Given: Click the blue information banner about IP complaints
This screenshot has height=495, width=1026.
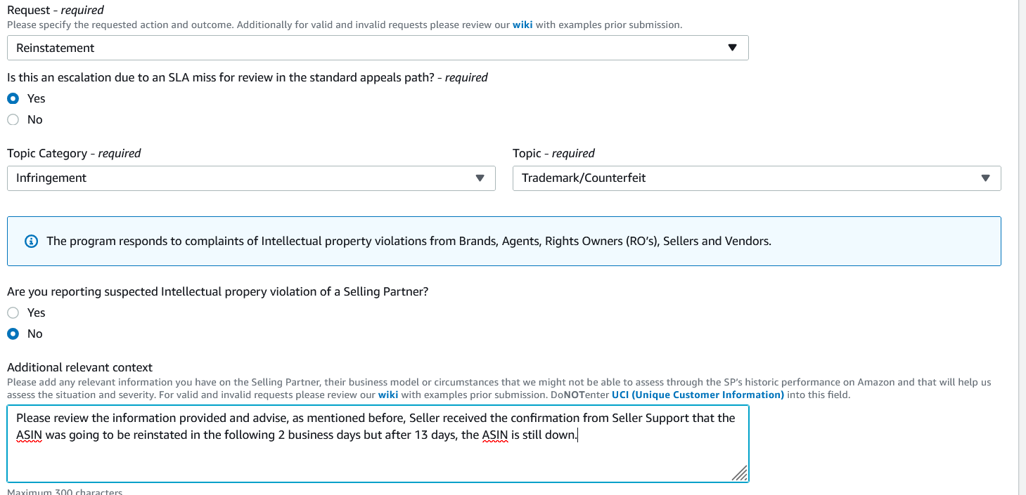Looking at the screenshot, I should click(x=504, y=241).
